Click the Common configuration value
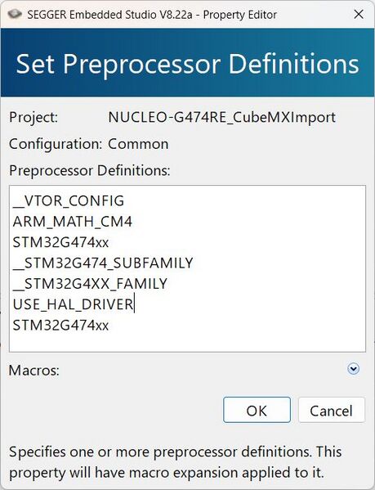The height and width of the screenshot is (490, 375). (x=138, y=144)
